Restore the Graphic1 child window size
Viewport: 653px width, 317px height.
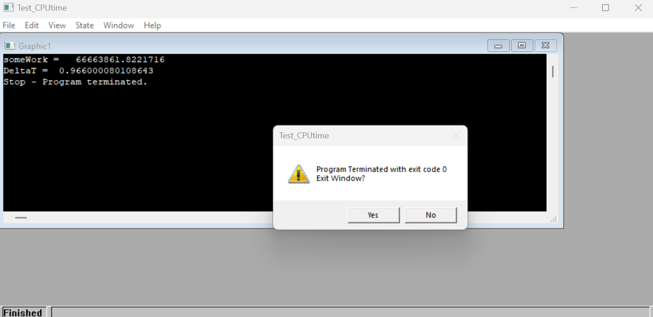pos(522,45)
